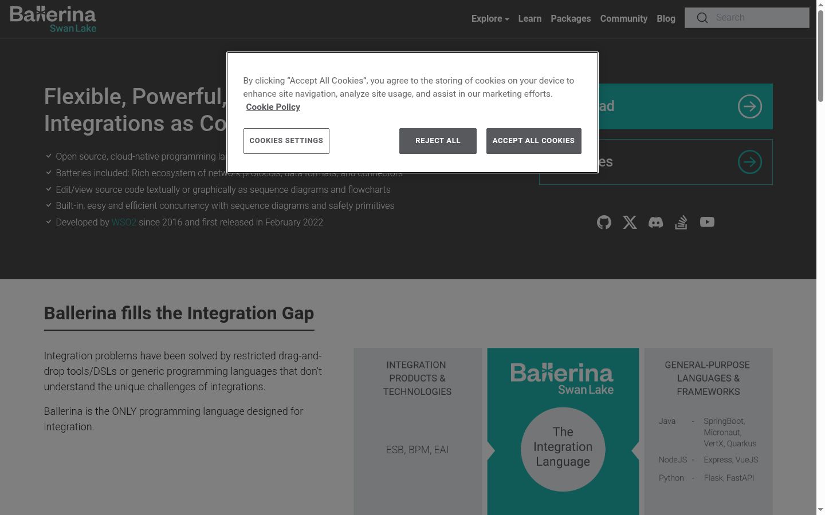
Task: Expand the Explore dropdown menu
Action: (490, 18)
